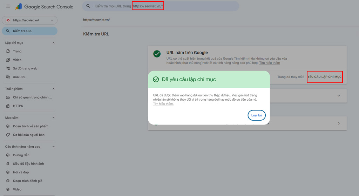Click the Chỉ số quan trọng chính gauge icon
This screenshot has width=359, height=196.
coord(8,97)
